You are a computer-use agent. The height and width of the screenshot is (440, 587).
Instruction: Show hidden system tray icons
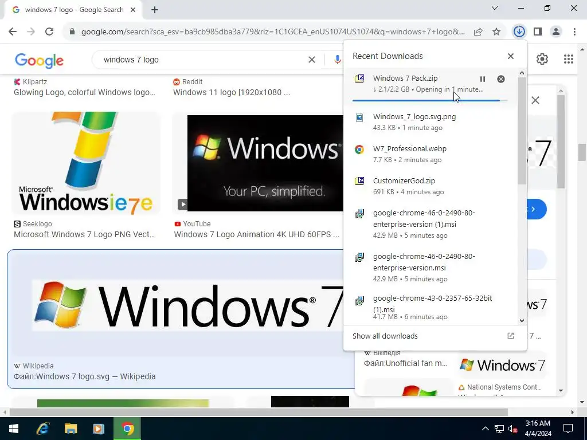[485, 429]
